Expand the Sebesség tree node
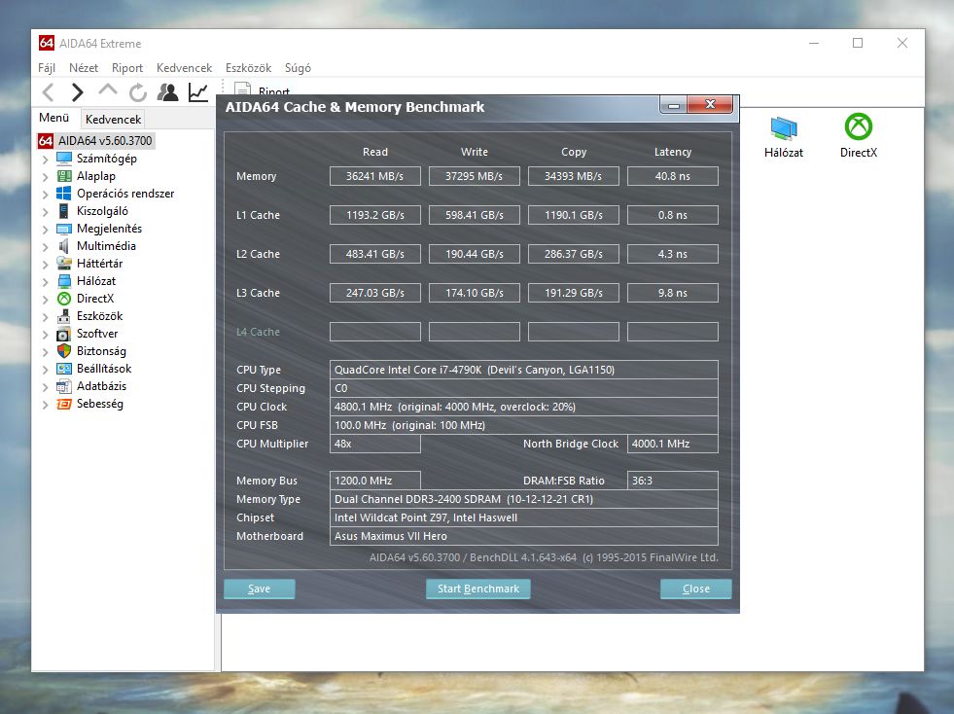The width and height of the screenshot is (954, 714). click(45, 406)
